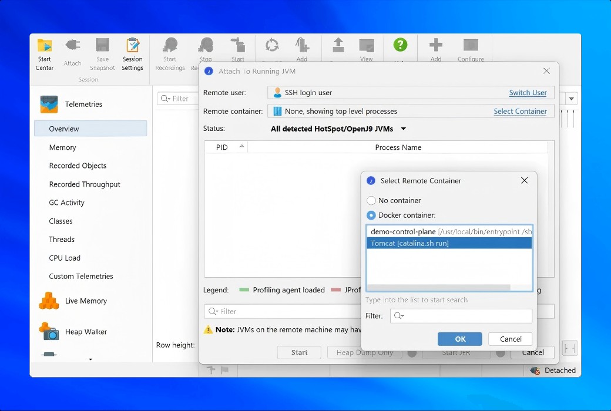Open help with the green question mark

pos(400,45)
